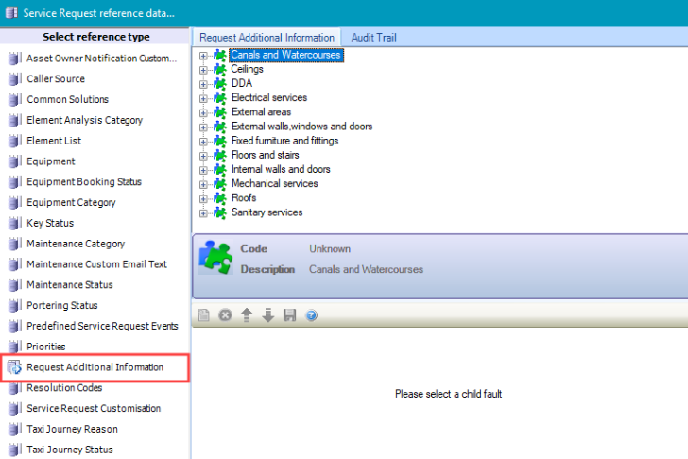
Task: Expand the Electrical services tree node
Action: click(x=203, y=98)
